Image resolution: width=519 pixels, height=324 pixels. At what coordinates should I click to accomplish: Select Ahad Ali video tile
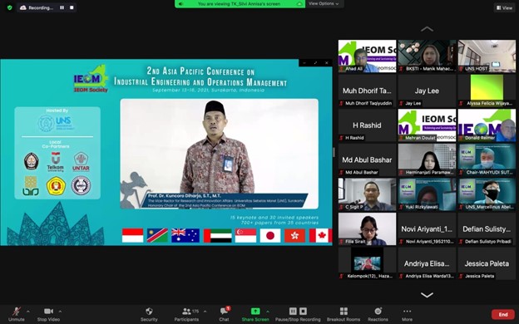[x=367, y=56]
